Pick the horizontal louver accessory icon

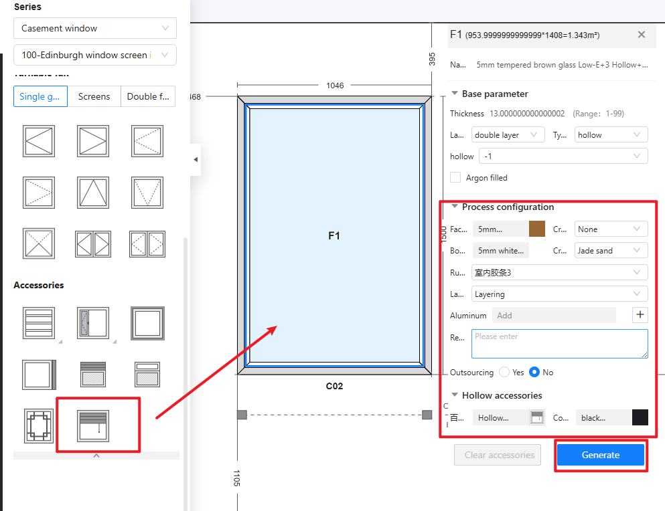[39, 323]
